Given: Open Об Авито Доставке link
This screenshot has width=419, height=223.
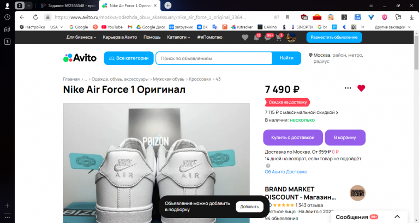Looking at the screenshot, I should pos(286,172).
